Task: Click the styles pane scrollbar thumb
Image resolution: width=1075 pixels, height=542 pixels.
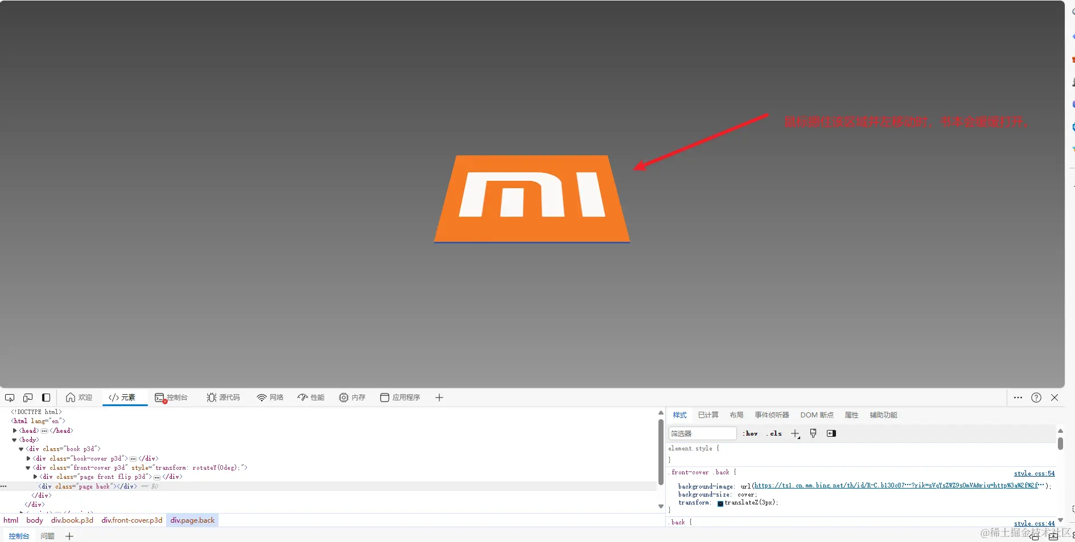Action: pyautogui.click(x=1060, y=444)
